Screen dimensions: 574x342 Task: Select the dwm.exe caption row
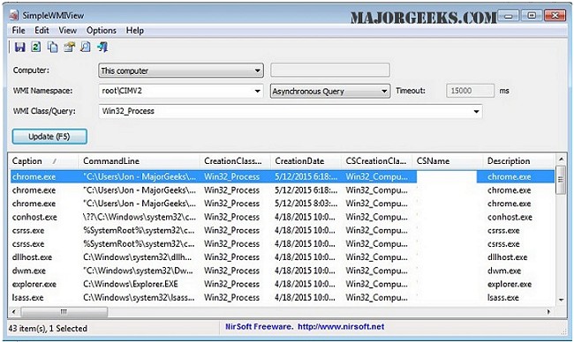tap(29, 271)
